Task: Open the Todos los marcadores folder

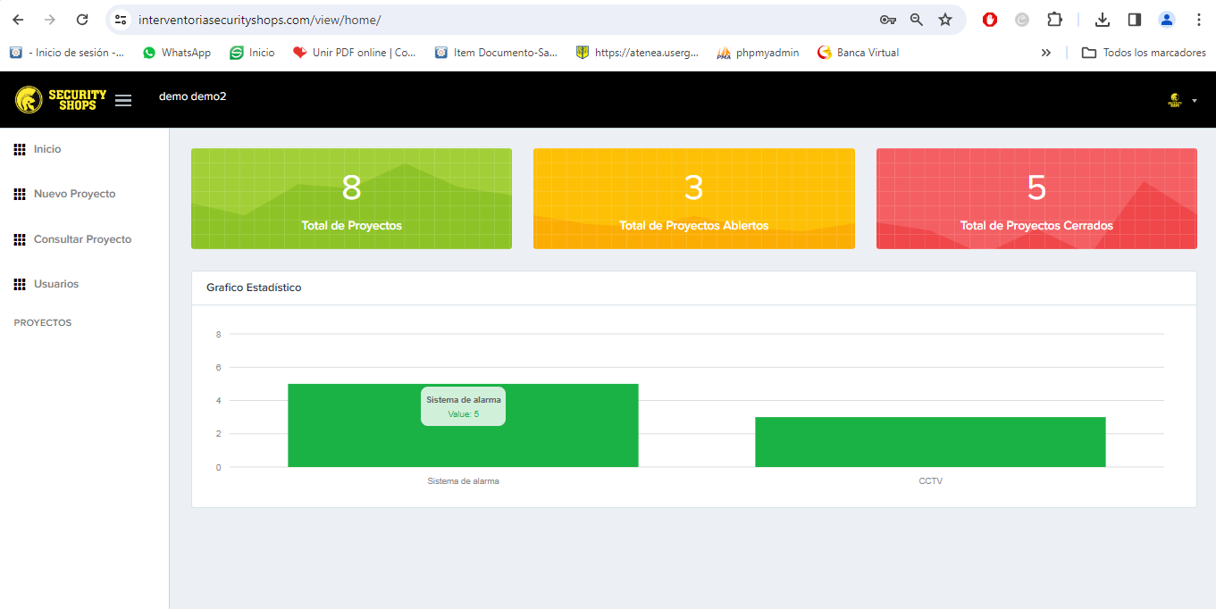Action: click(1144, 53)
